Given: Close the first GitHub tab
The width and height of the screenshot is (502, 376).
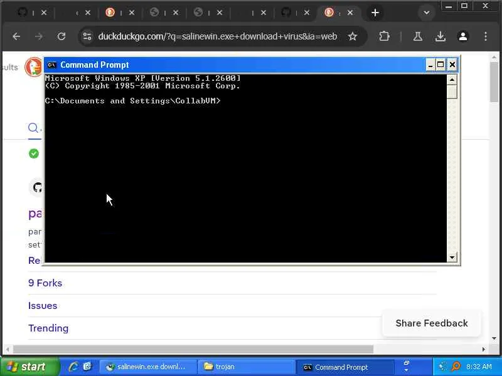Looking at the screenshot, I should pos(44,13).
